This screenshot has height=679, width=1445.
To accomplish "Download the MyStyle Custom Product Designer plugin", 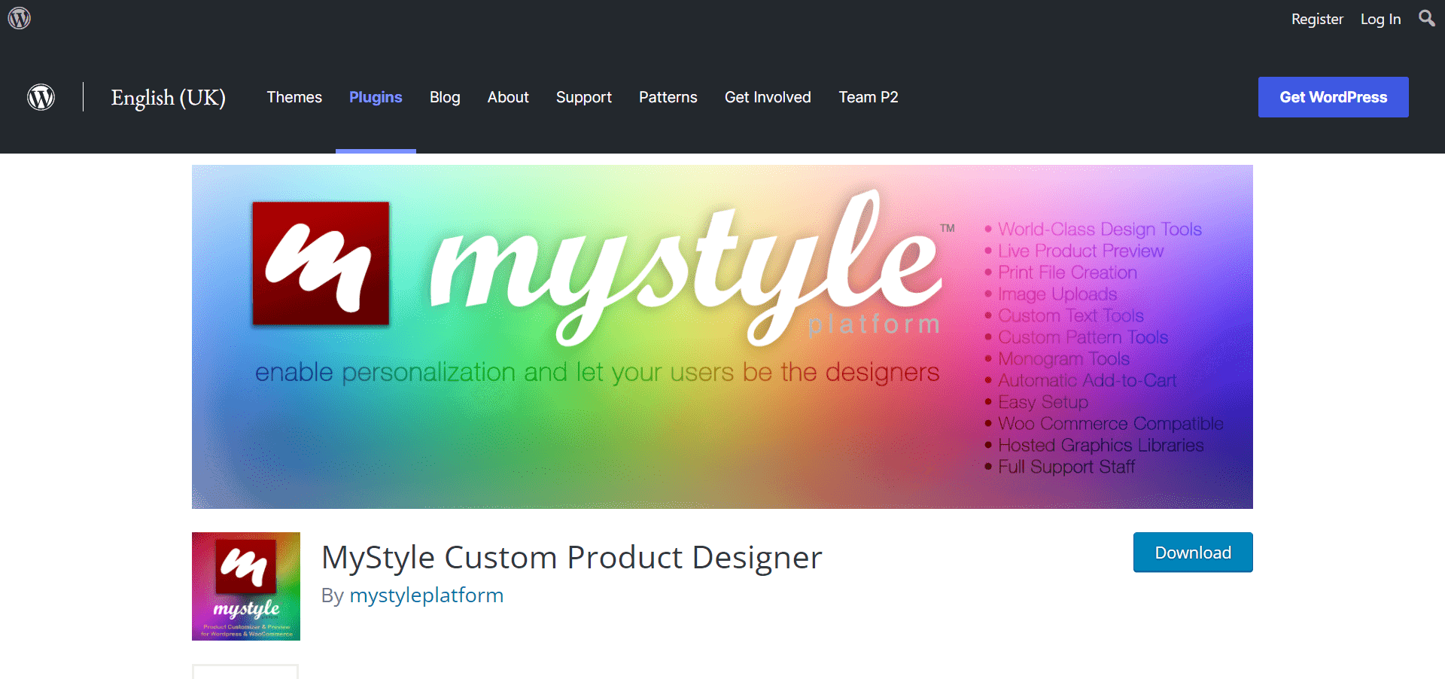I will 1192,552.
